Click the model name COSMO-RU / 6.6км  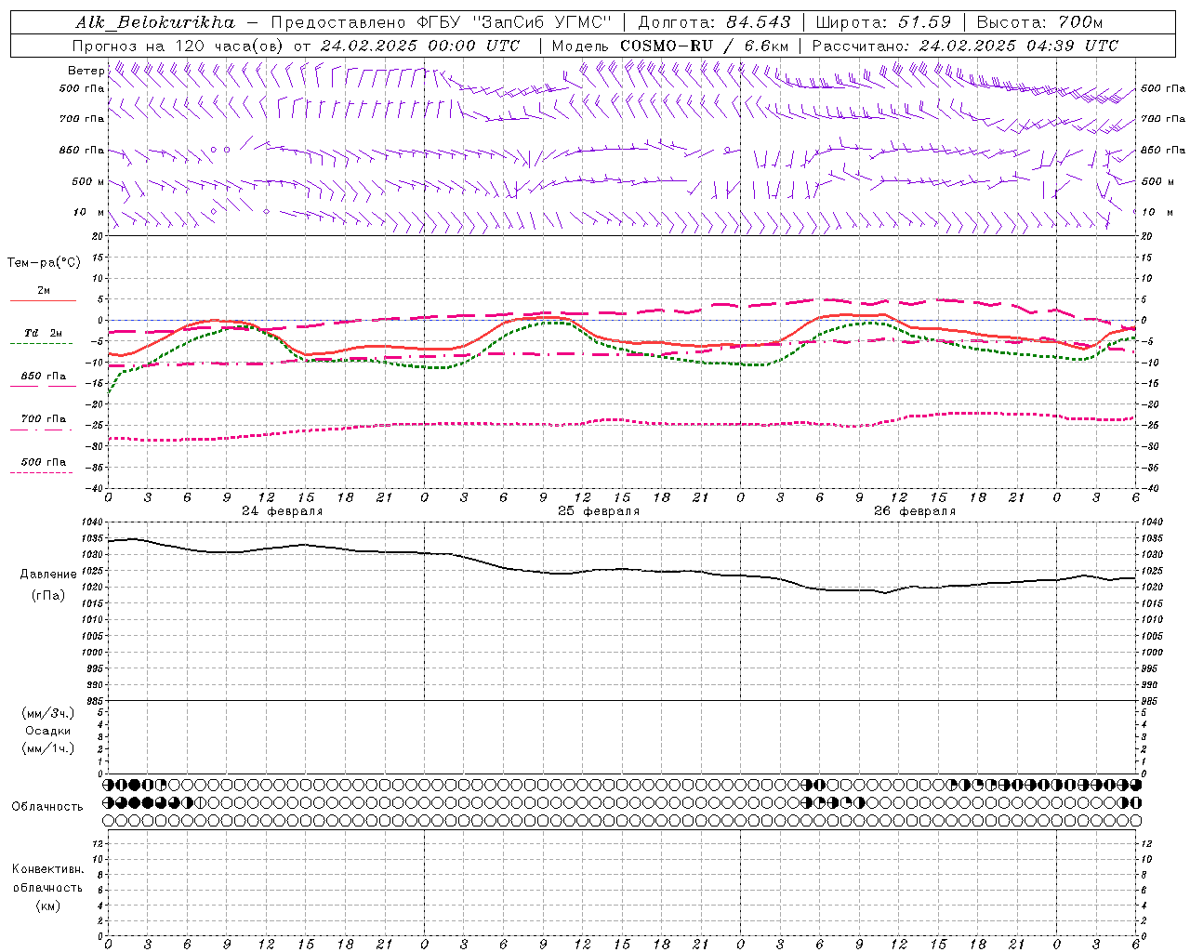[x=705, y=46]
